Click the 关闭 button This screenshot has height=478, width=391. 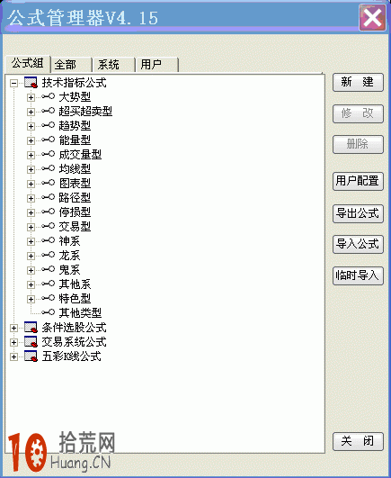(358, 441)
